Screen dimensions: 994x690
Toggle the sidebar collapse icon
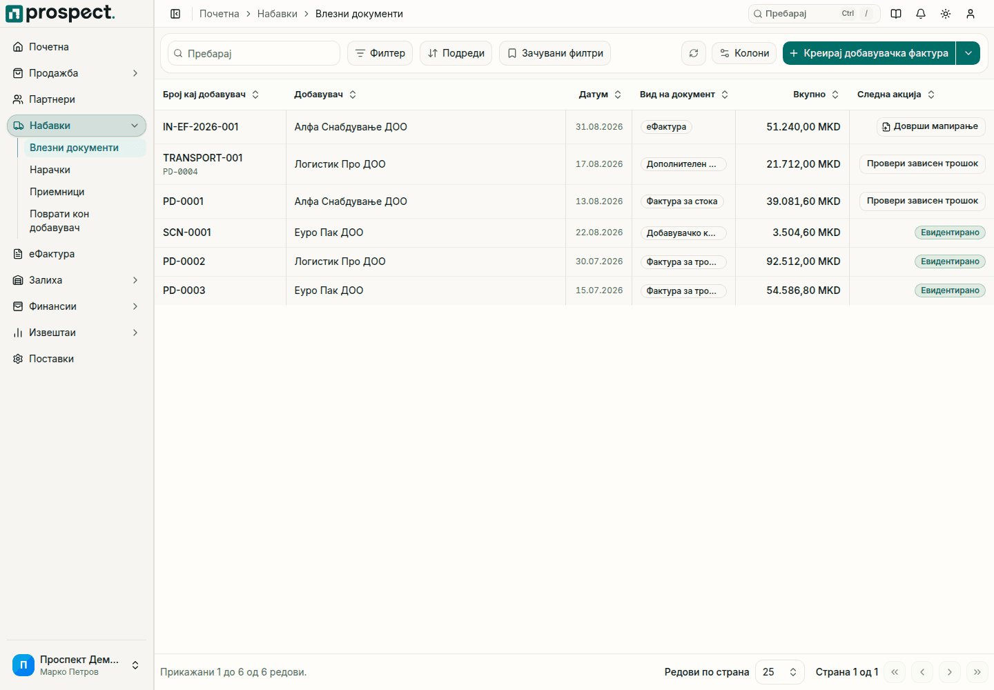click(x=175, y=14)
